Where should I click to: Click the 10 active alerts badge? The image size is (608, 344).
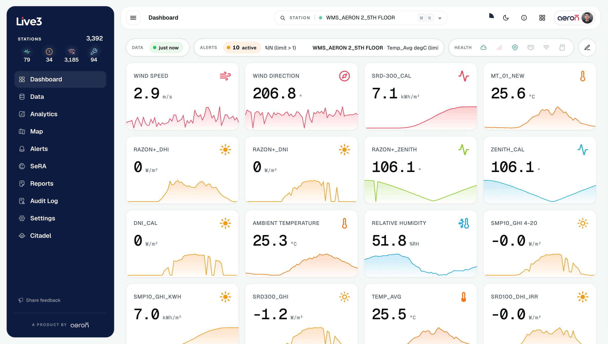coord(242,48)
